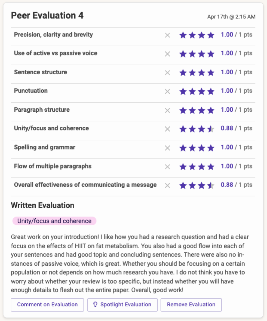Clear the Unity/focus and coherence rating
Image resolution: width=267 pixels, height=321 pixels.
click(x=168, y=129)
